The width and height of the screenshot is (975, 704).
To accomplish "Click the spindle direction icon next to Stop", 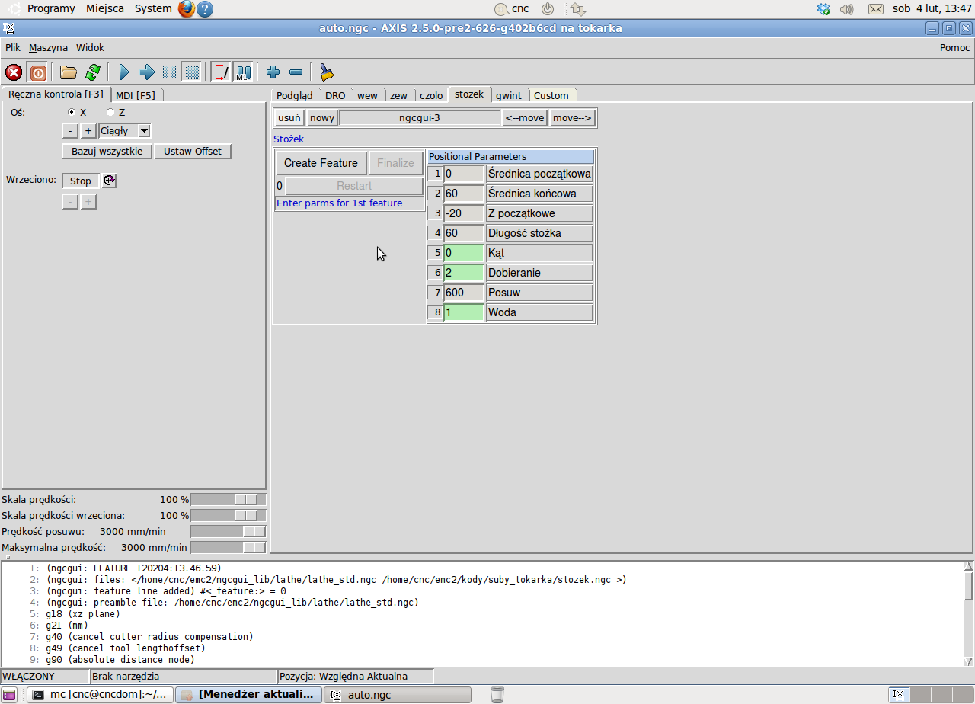I will pos(110,181).
